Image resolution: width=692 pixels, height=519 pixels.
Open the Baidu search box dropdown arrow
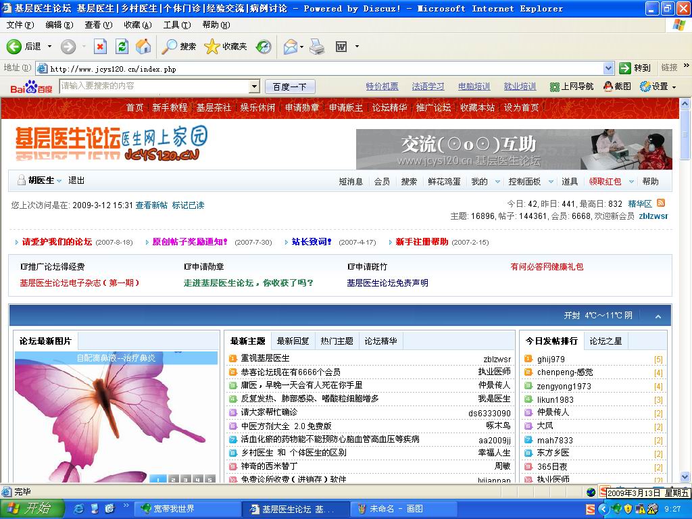254,86
